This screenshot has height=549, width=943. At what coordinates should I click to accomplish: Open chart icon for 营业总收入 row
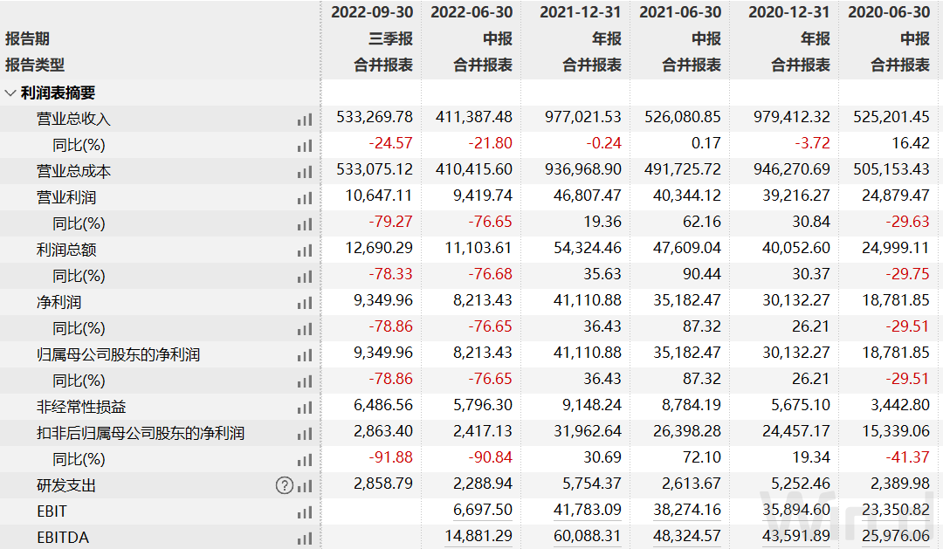pyautogui.click(x=305, y=120)
